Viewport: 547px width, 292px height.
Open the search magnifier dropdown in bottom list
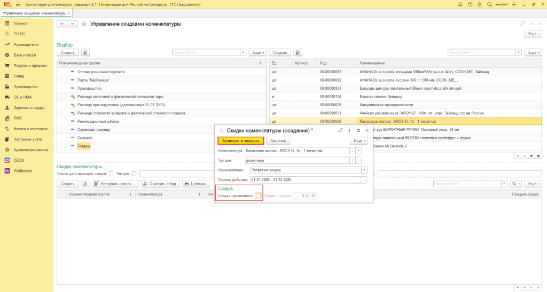pos(515,184)
